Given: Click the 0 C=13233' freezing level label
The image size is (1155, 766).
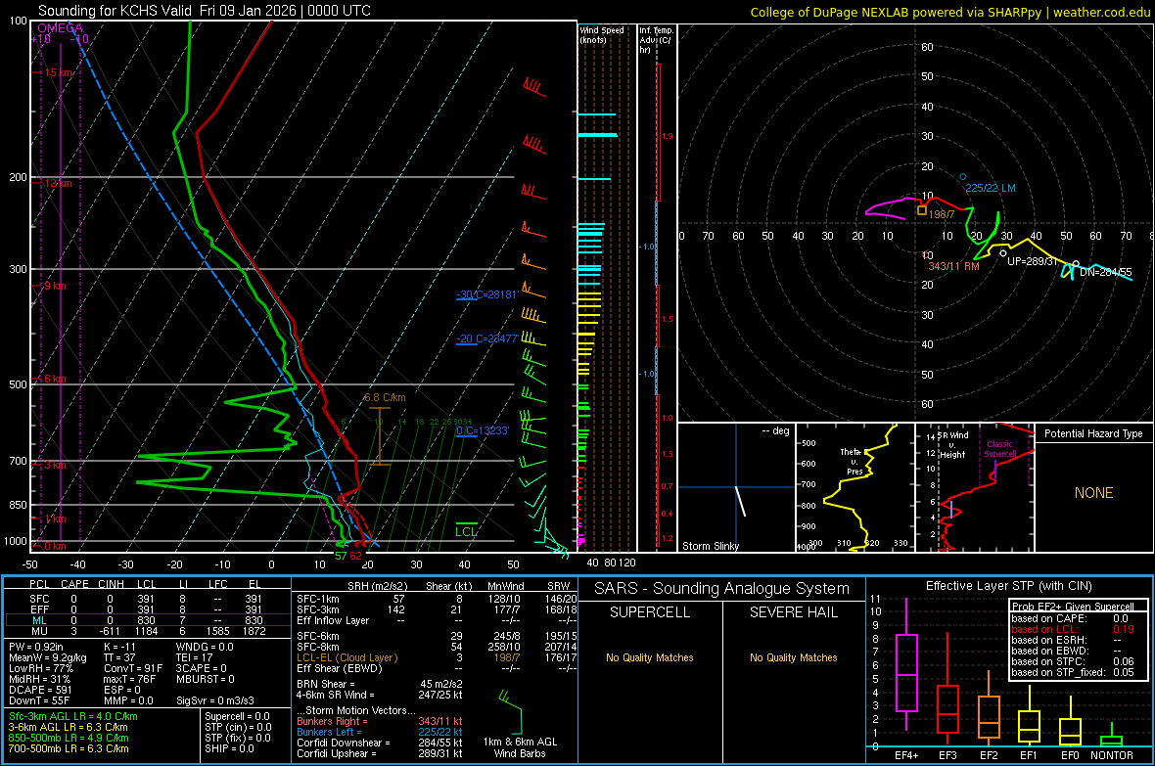Looking at the screenshot, I should pyautogui.click(x=483, y=430).
